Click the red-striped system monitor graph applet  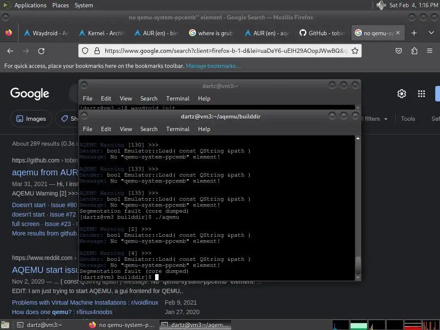413,325
